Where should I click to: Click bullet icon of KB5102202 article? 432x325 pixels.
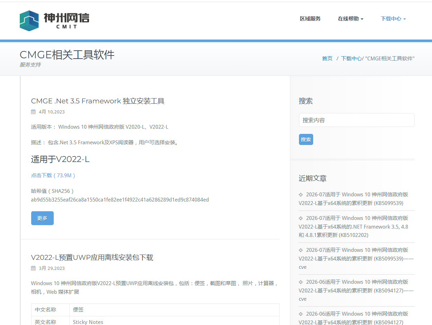click(x=301, y=218)
